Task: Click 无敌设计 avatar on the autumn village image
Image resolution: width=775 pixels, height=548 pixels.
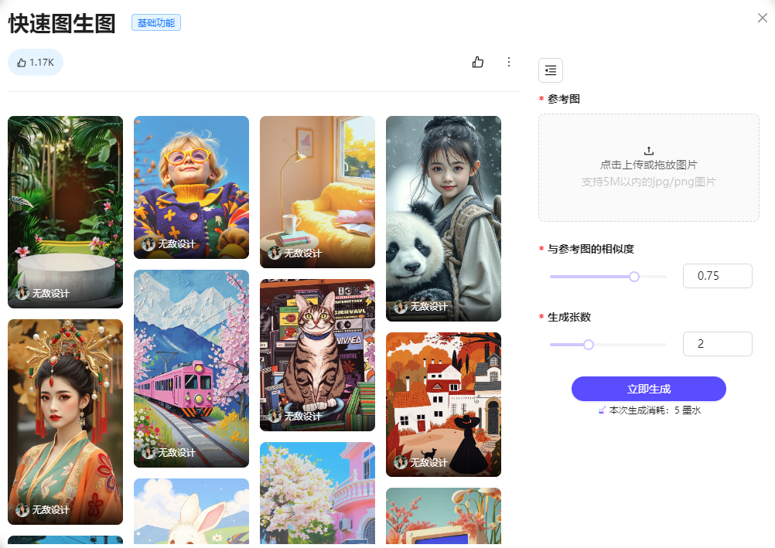Action: coord(401,462)
